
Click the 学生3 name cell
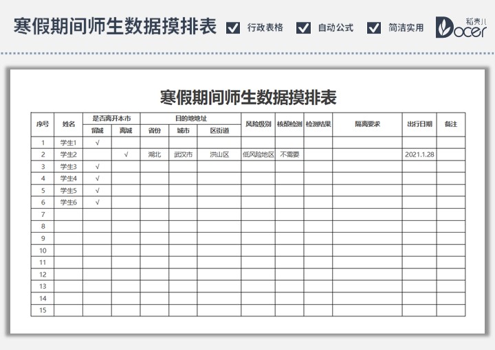click(x=69, y=167)
